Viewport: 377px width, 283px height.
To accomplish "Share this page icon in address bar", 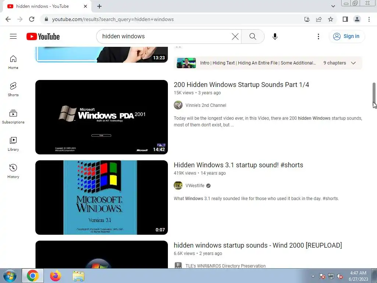I will point(319,19).
